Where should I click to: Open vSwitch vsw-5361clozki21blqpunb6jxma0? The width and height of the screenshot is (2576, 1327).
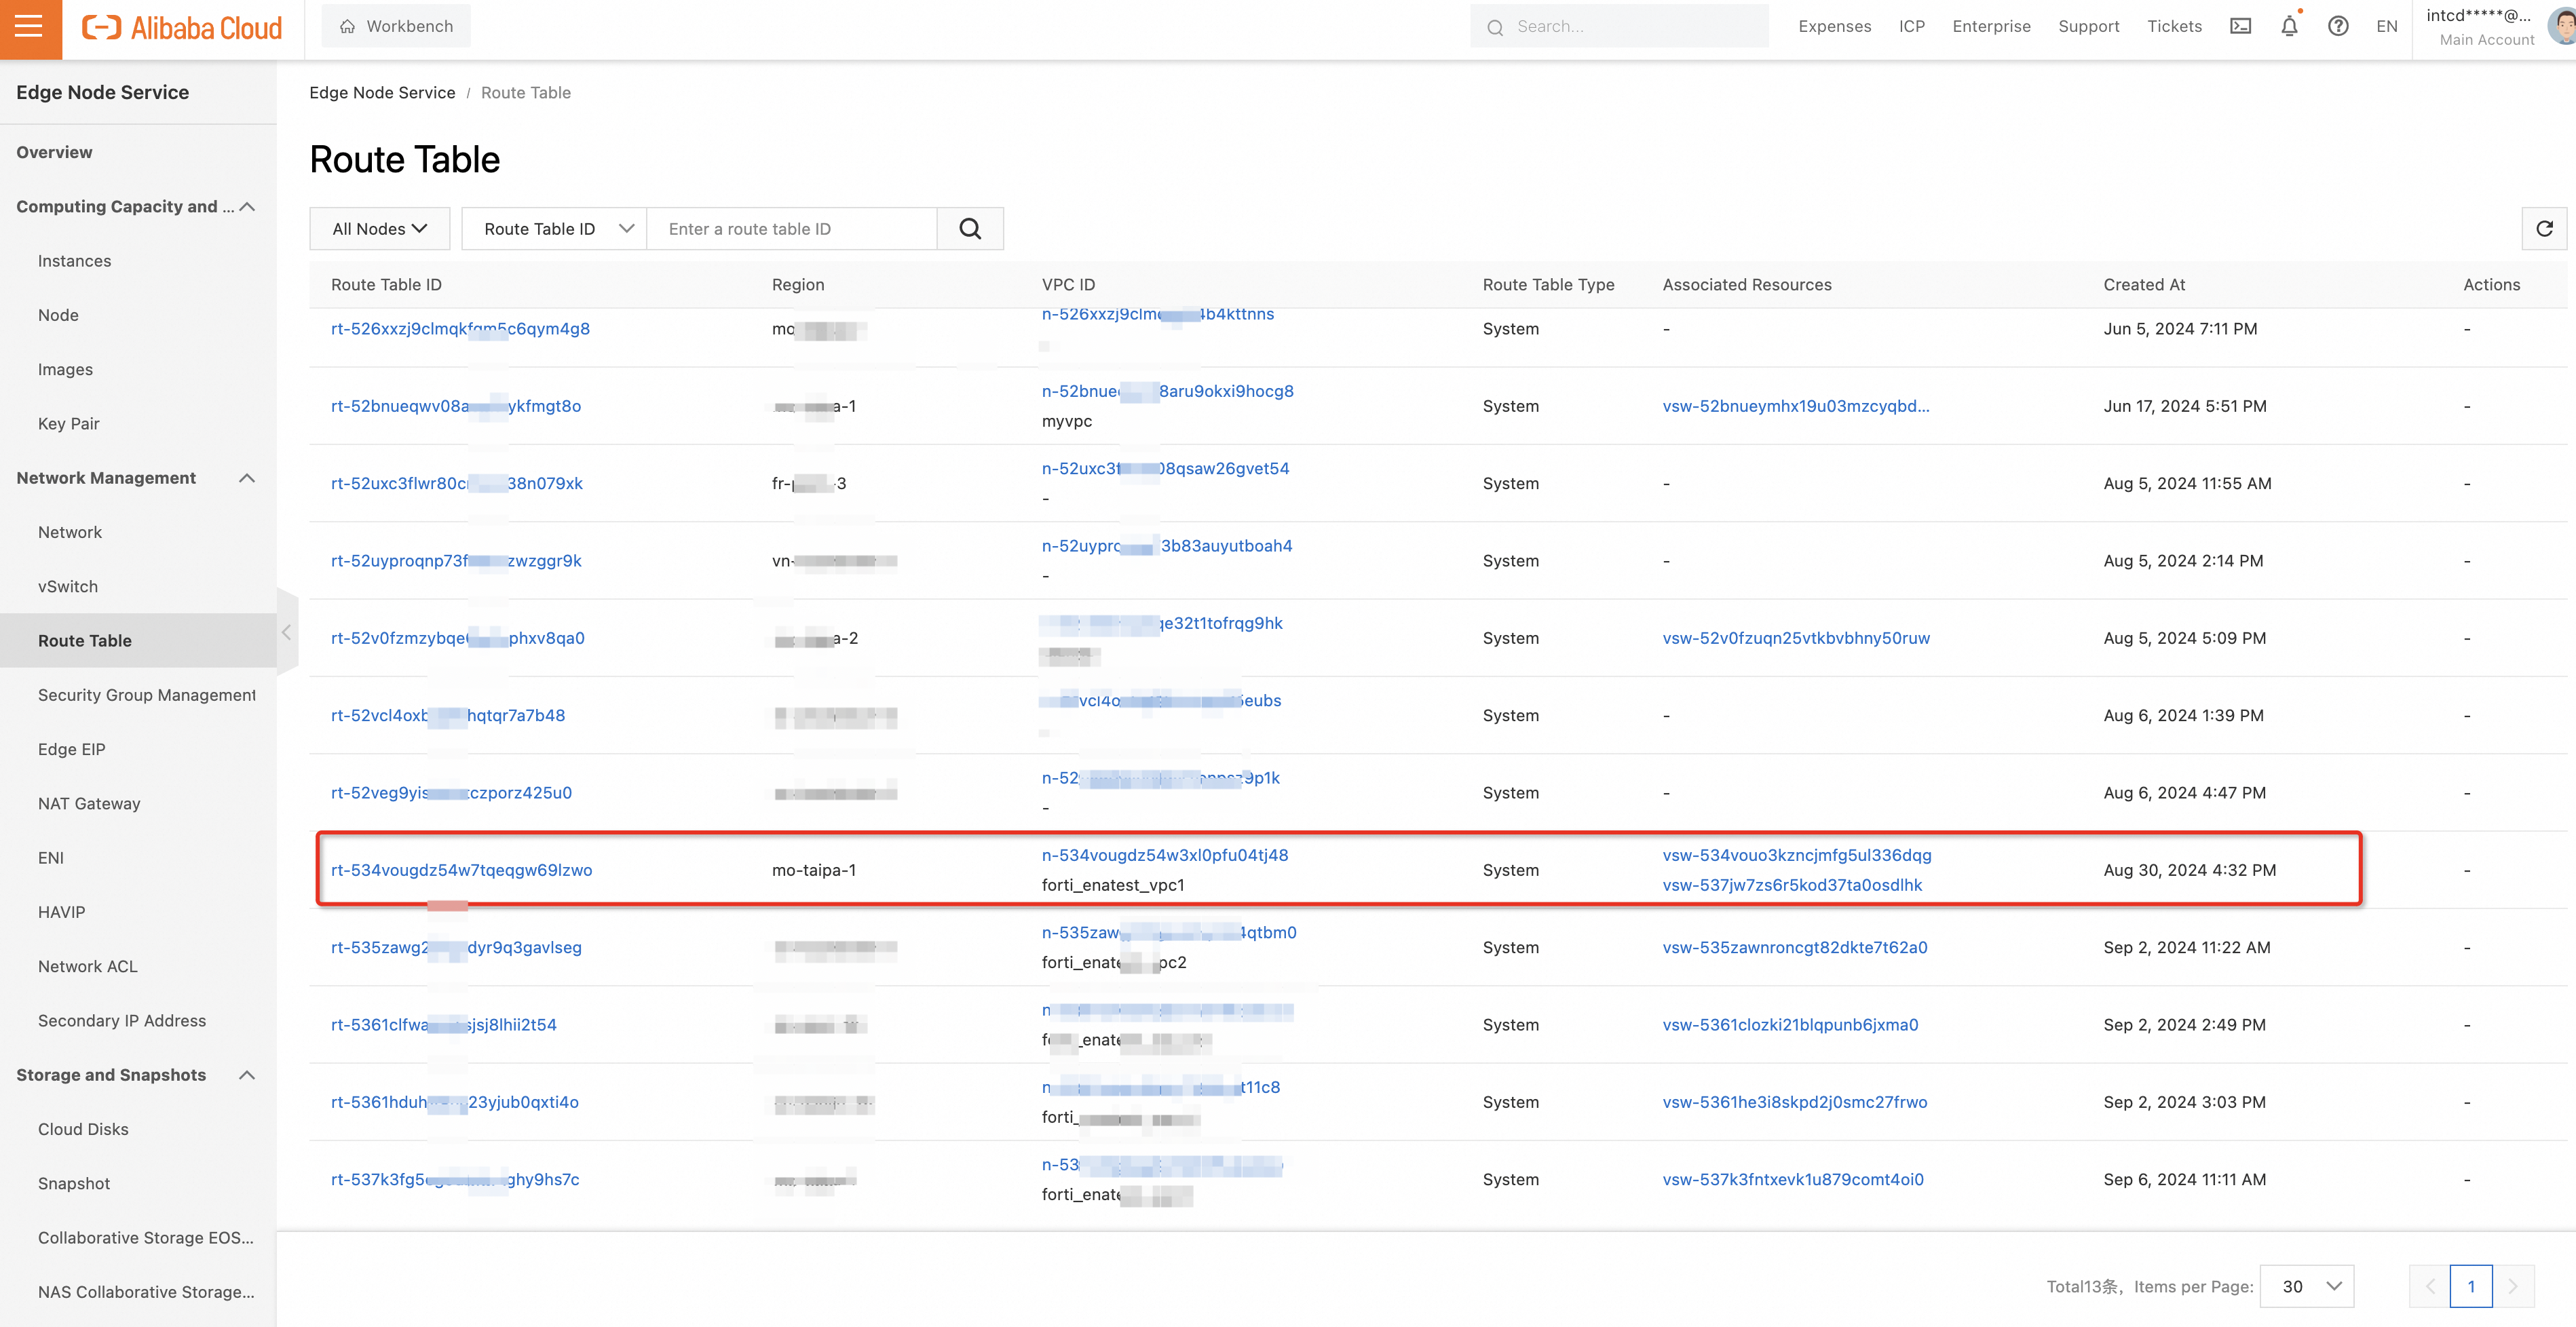1790,1025
